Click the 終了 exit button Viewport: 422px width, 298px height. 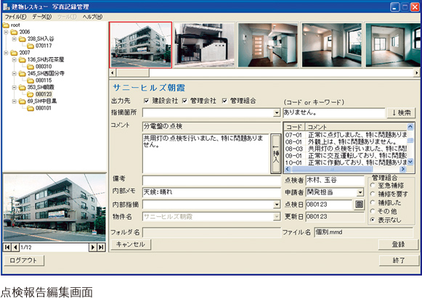[399, 260]
